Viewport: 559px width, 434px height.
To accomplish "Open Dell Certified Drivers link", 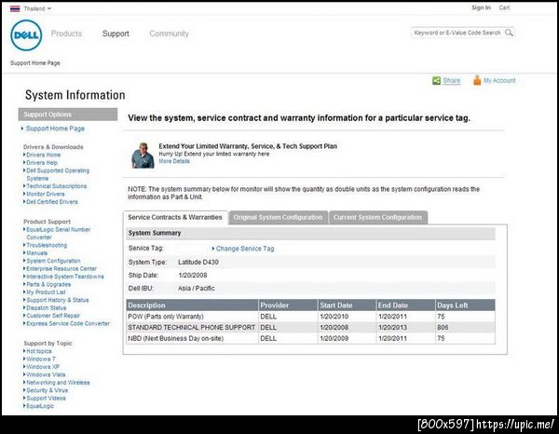I will [52, 202].
